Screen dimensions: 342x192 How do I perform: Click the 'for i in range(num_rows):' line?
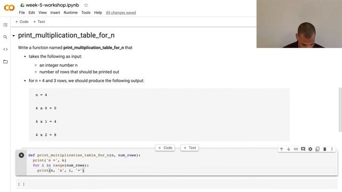click(60, 165)
